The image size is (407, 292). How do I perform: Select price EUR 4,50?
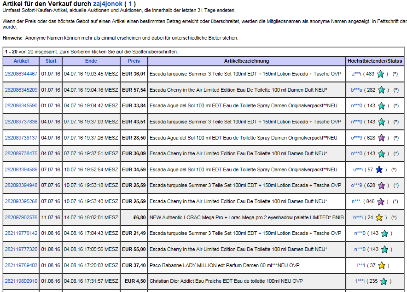click(135, 281)
